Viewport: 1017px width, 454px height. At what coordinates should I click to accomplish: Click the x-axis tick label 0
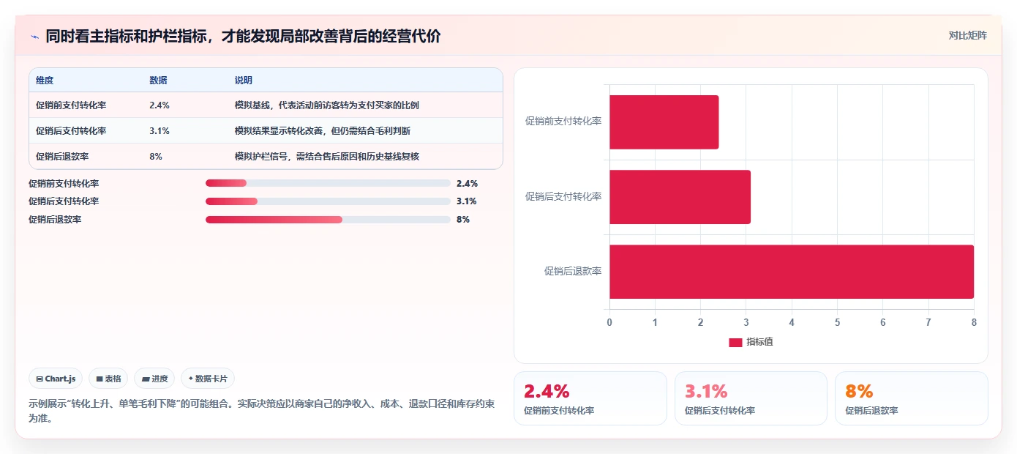click(x=609, y=322)
